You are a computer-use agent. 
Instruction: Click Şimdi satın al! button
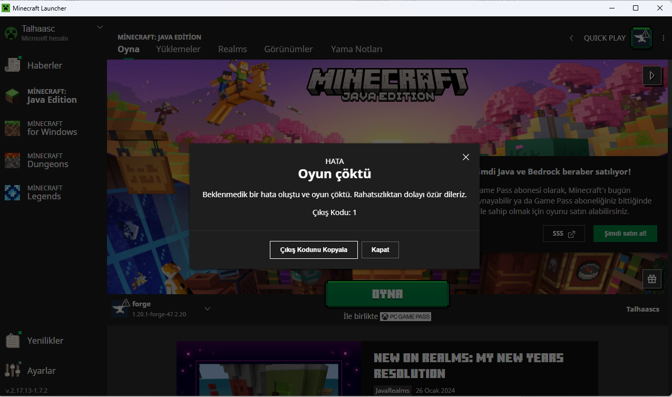click(x=625, y=234)
